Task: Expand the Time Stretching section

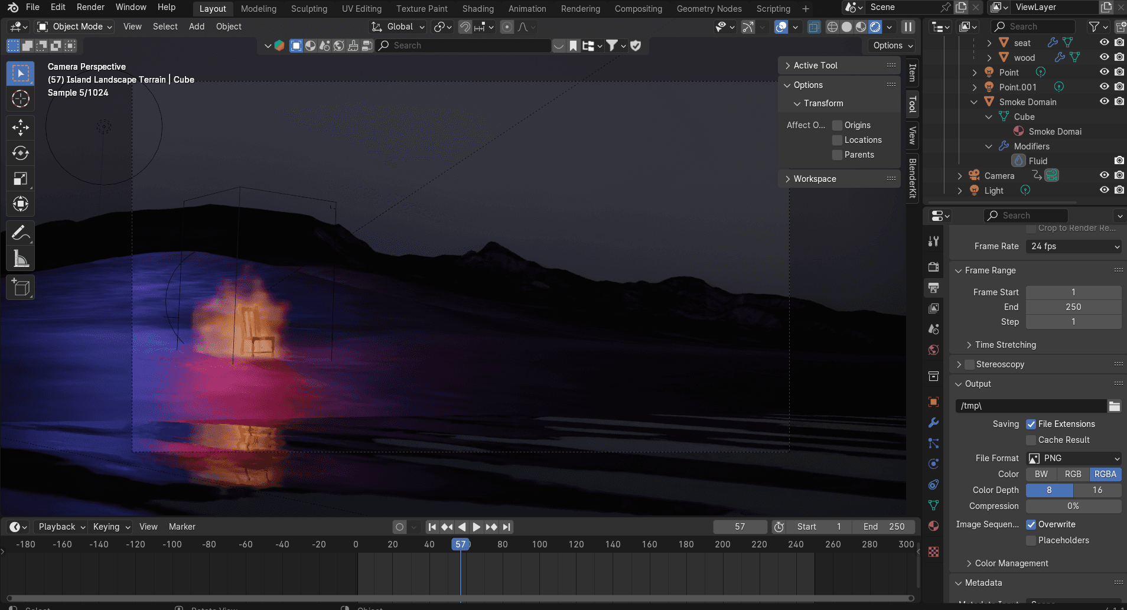Action: coord(1005,345)
